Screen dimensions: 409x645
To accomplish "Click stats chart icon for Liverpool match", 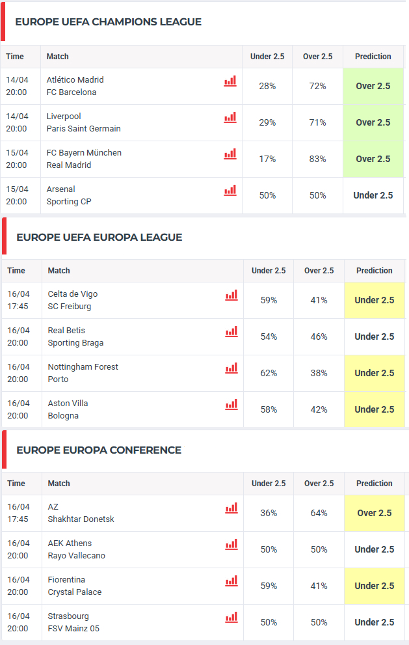I will pyautogui.click(x=230, y=117).
